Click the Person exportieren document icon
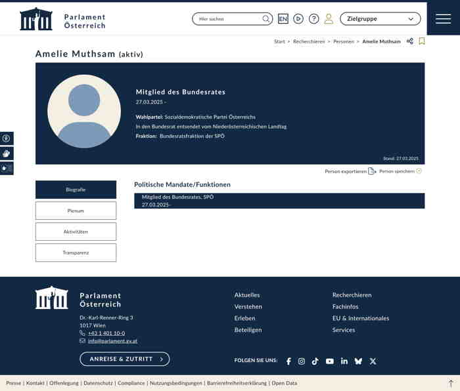Image resolution: width=460 pixels, height=391 pixels. point(372,171)
